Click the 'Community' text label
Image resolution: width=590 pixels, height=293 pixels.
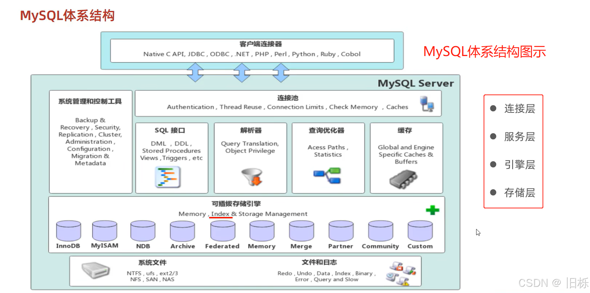[x=380, y=246]
